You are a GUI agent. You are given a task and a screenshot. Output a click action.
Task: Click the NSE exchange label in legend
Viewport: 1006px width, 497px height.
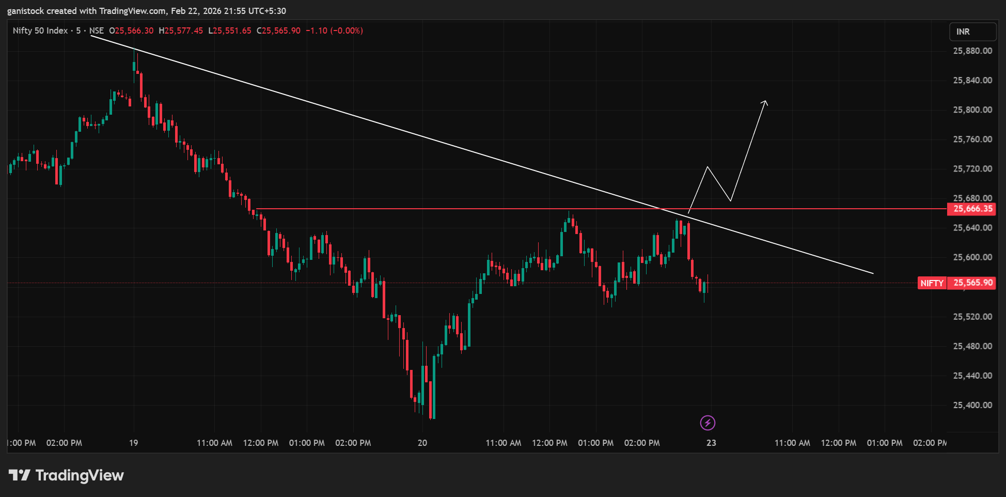97,30
